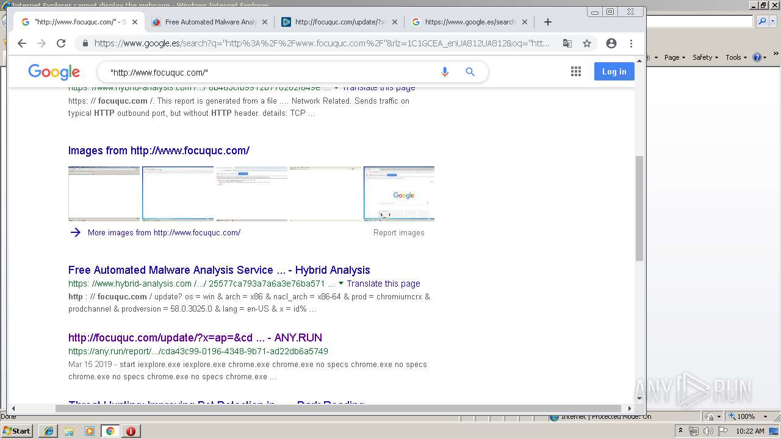Click the Chrome icon in the taskbar

pyautogui.click(x=110, y=431)
